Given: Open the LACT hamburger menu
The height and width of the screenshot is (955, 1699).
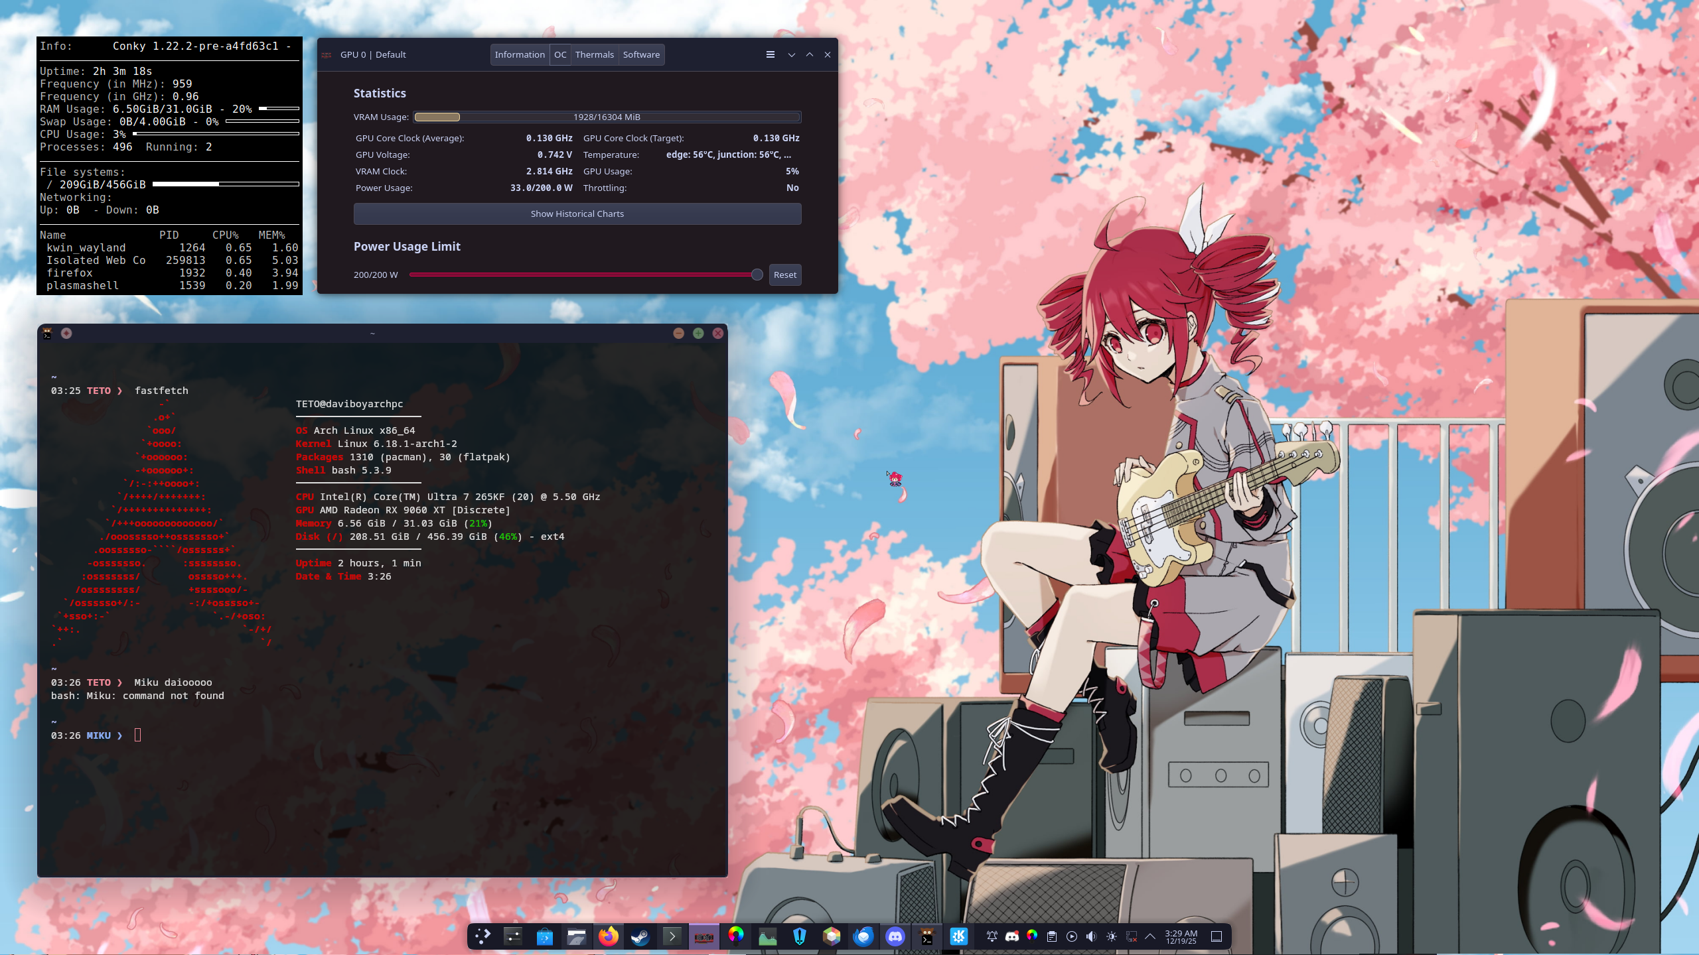Looking at the screenshot, I should (x=770, y=54).
